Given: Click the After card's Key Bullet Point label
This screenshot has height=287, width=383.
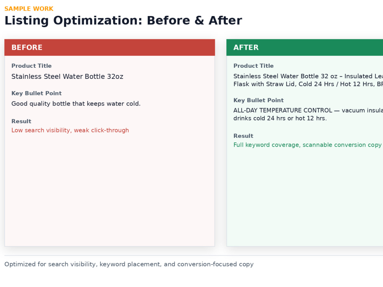Looking at the screenshot, I should (x=259, y=100).
